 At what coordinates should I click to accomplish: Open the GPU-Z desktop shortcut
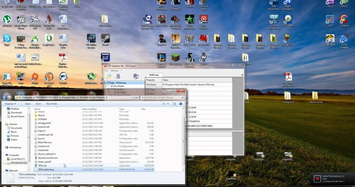point(344,2)
